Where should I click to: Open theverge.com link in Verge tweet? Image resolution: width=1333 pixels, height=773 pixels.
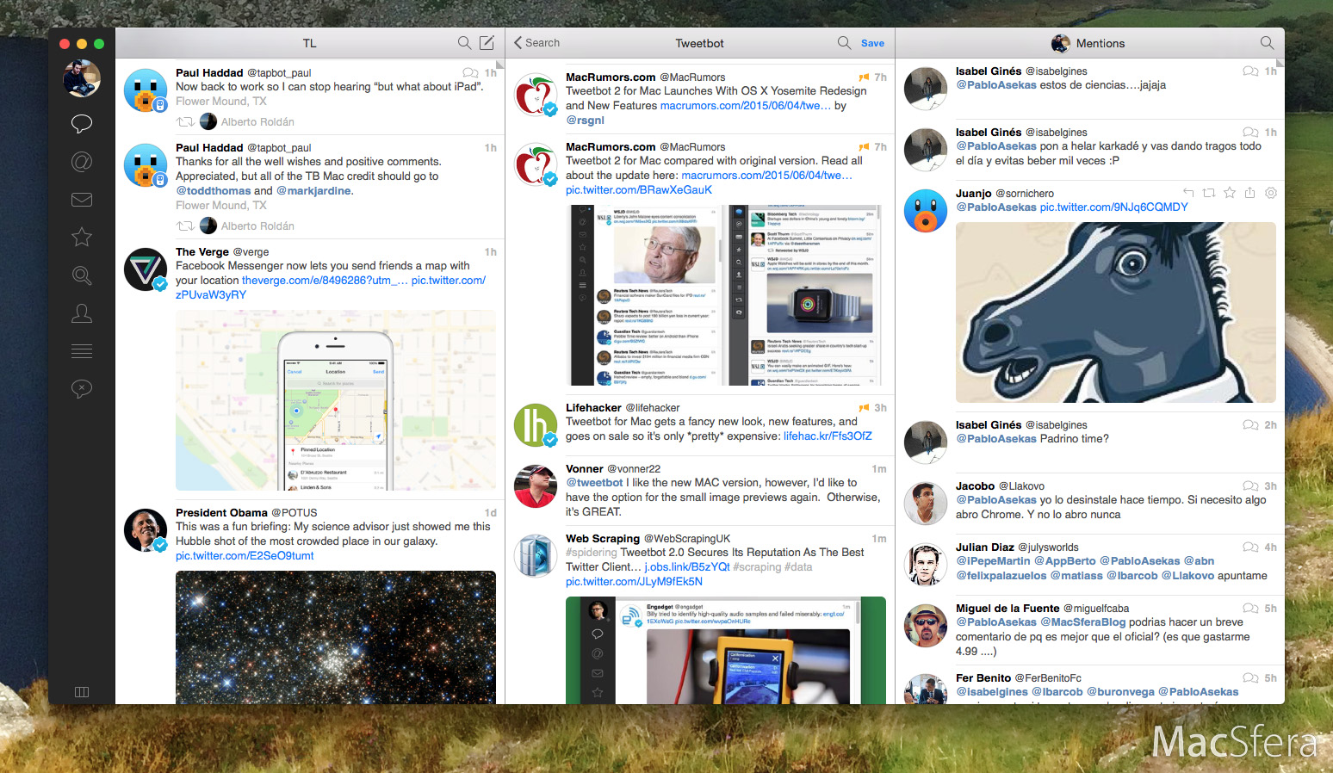[x=325, y=281]
